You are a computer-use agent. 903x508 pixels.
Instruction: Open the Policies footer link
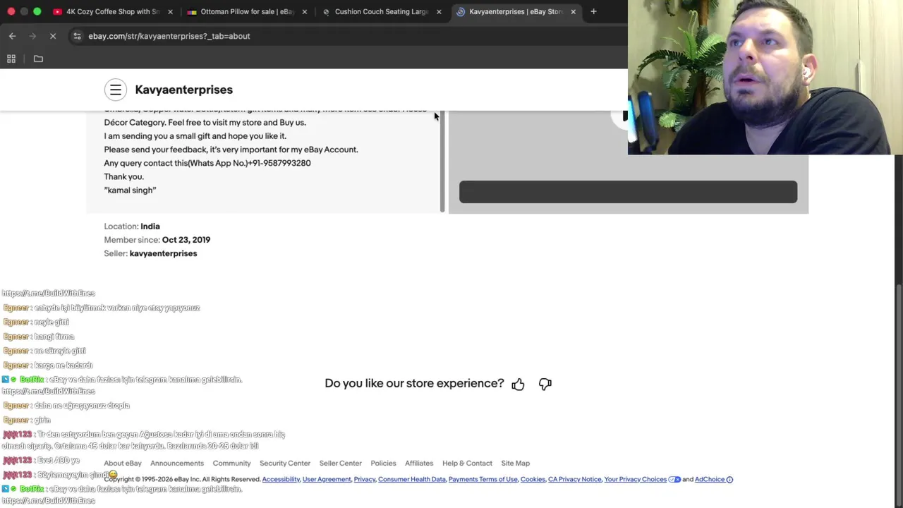tap(383, 464)
